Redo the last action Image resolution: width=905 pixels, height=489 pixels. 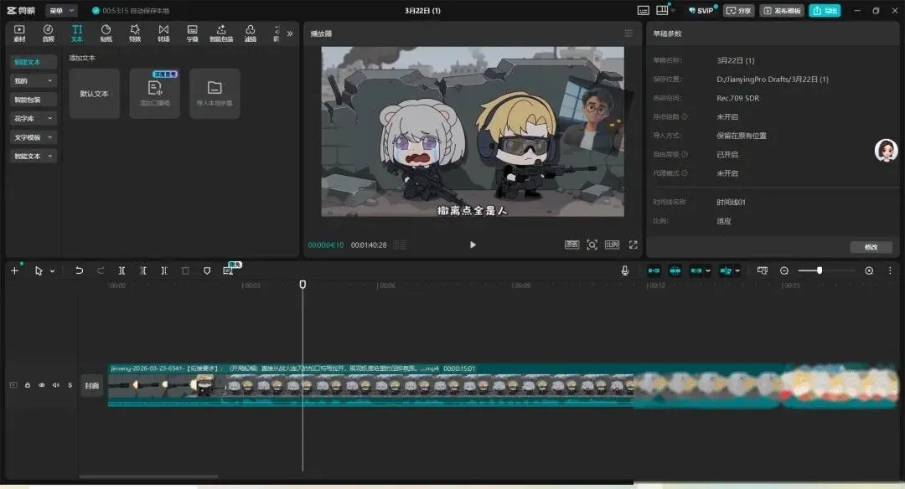coord(101,270)
